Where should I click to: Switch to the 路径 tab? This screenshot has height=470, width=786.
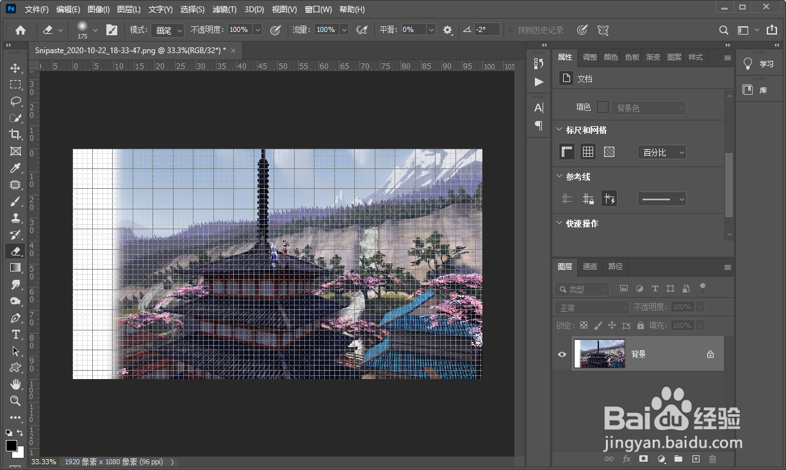(x=615, y=266)
